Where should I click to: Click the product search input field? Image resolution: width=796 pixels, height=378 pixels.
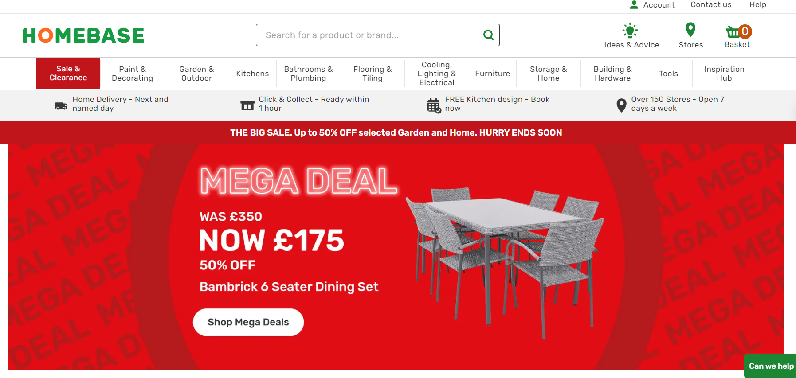pyautogui.click(x=367, y=35)
